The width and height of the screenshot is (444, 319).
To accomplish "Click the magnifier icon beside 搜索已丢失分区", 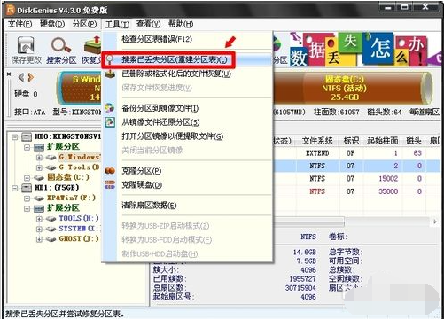I will pyautogui.click(x=110, y=59).
